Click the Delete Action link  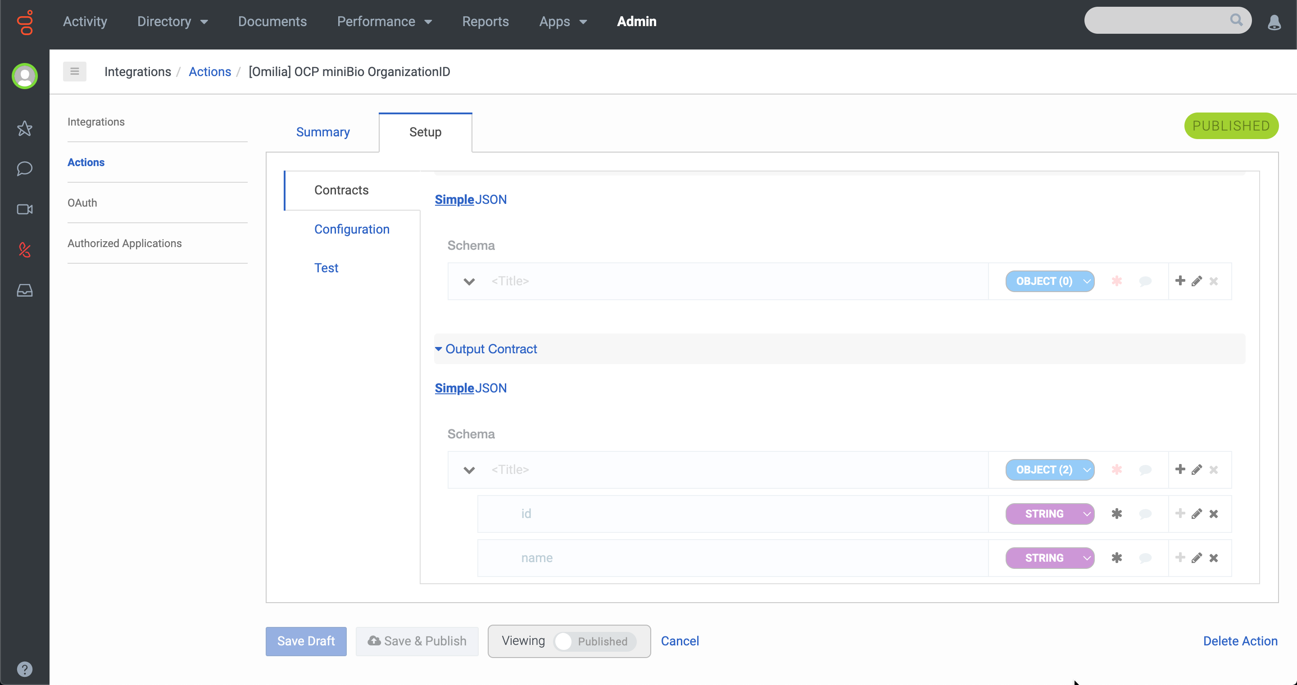pos(1240,641)
